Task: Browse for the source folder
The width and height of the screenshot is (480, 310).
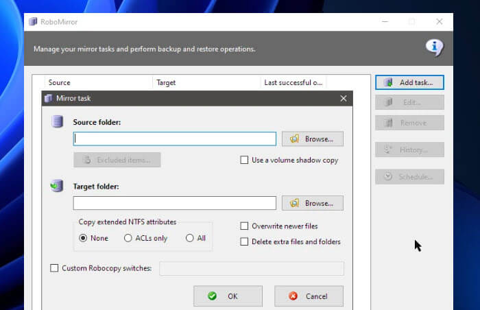Action: point(312,139)
